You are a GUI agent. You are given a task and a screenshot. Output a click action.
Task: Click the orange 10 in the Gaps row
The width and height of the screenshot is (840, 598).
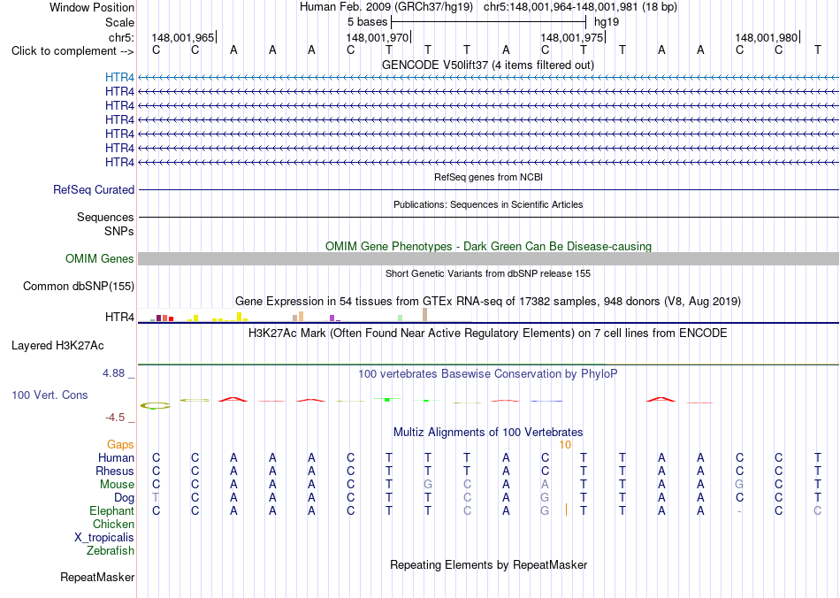565,445
